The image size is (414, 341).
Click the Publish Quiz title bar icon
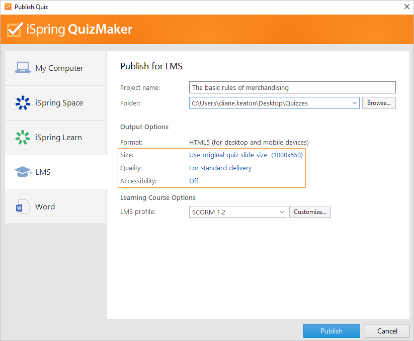pyautogui.click(x=8, y=7)
